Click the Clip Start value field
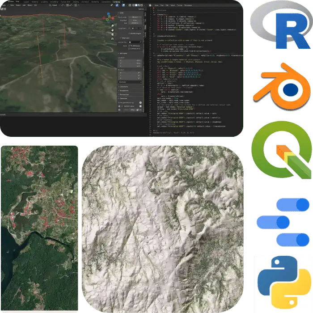The width and height of the screenshot is (313, 313). [x=135, y=21]
